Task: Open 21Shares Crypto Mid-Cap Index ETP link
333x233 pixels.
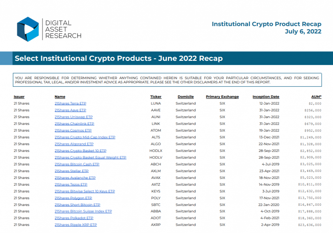Action: (x=85, y=137)
